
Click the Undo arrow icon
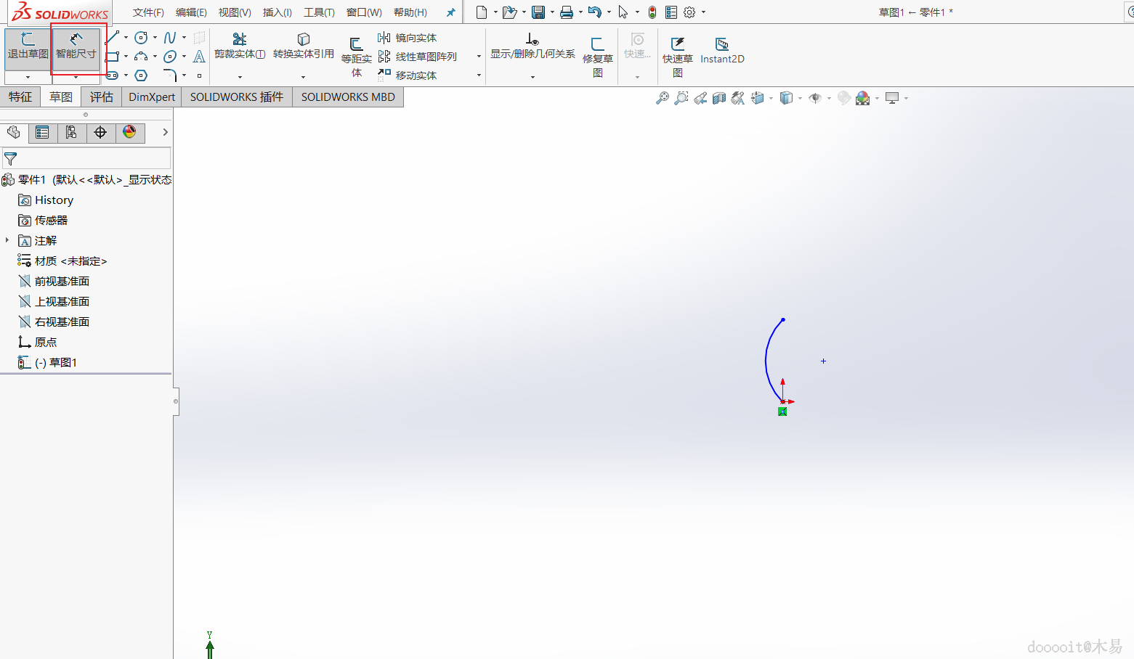point(595,12)
